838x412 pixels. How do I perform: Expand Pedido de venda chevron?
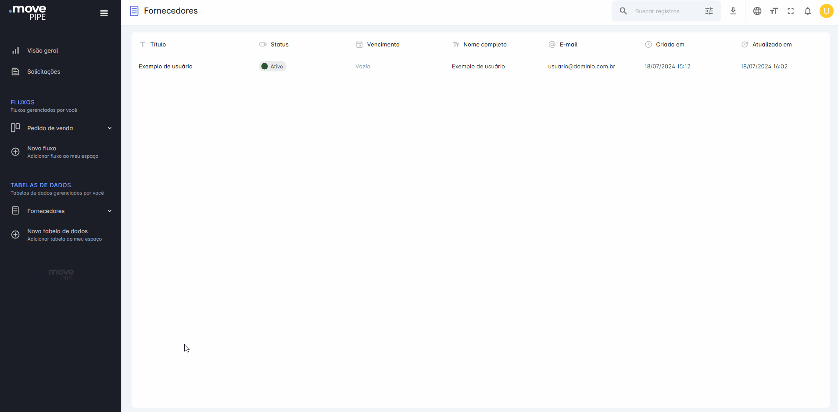click(110, 128)
